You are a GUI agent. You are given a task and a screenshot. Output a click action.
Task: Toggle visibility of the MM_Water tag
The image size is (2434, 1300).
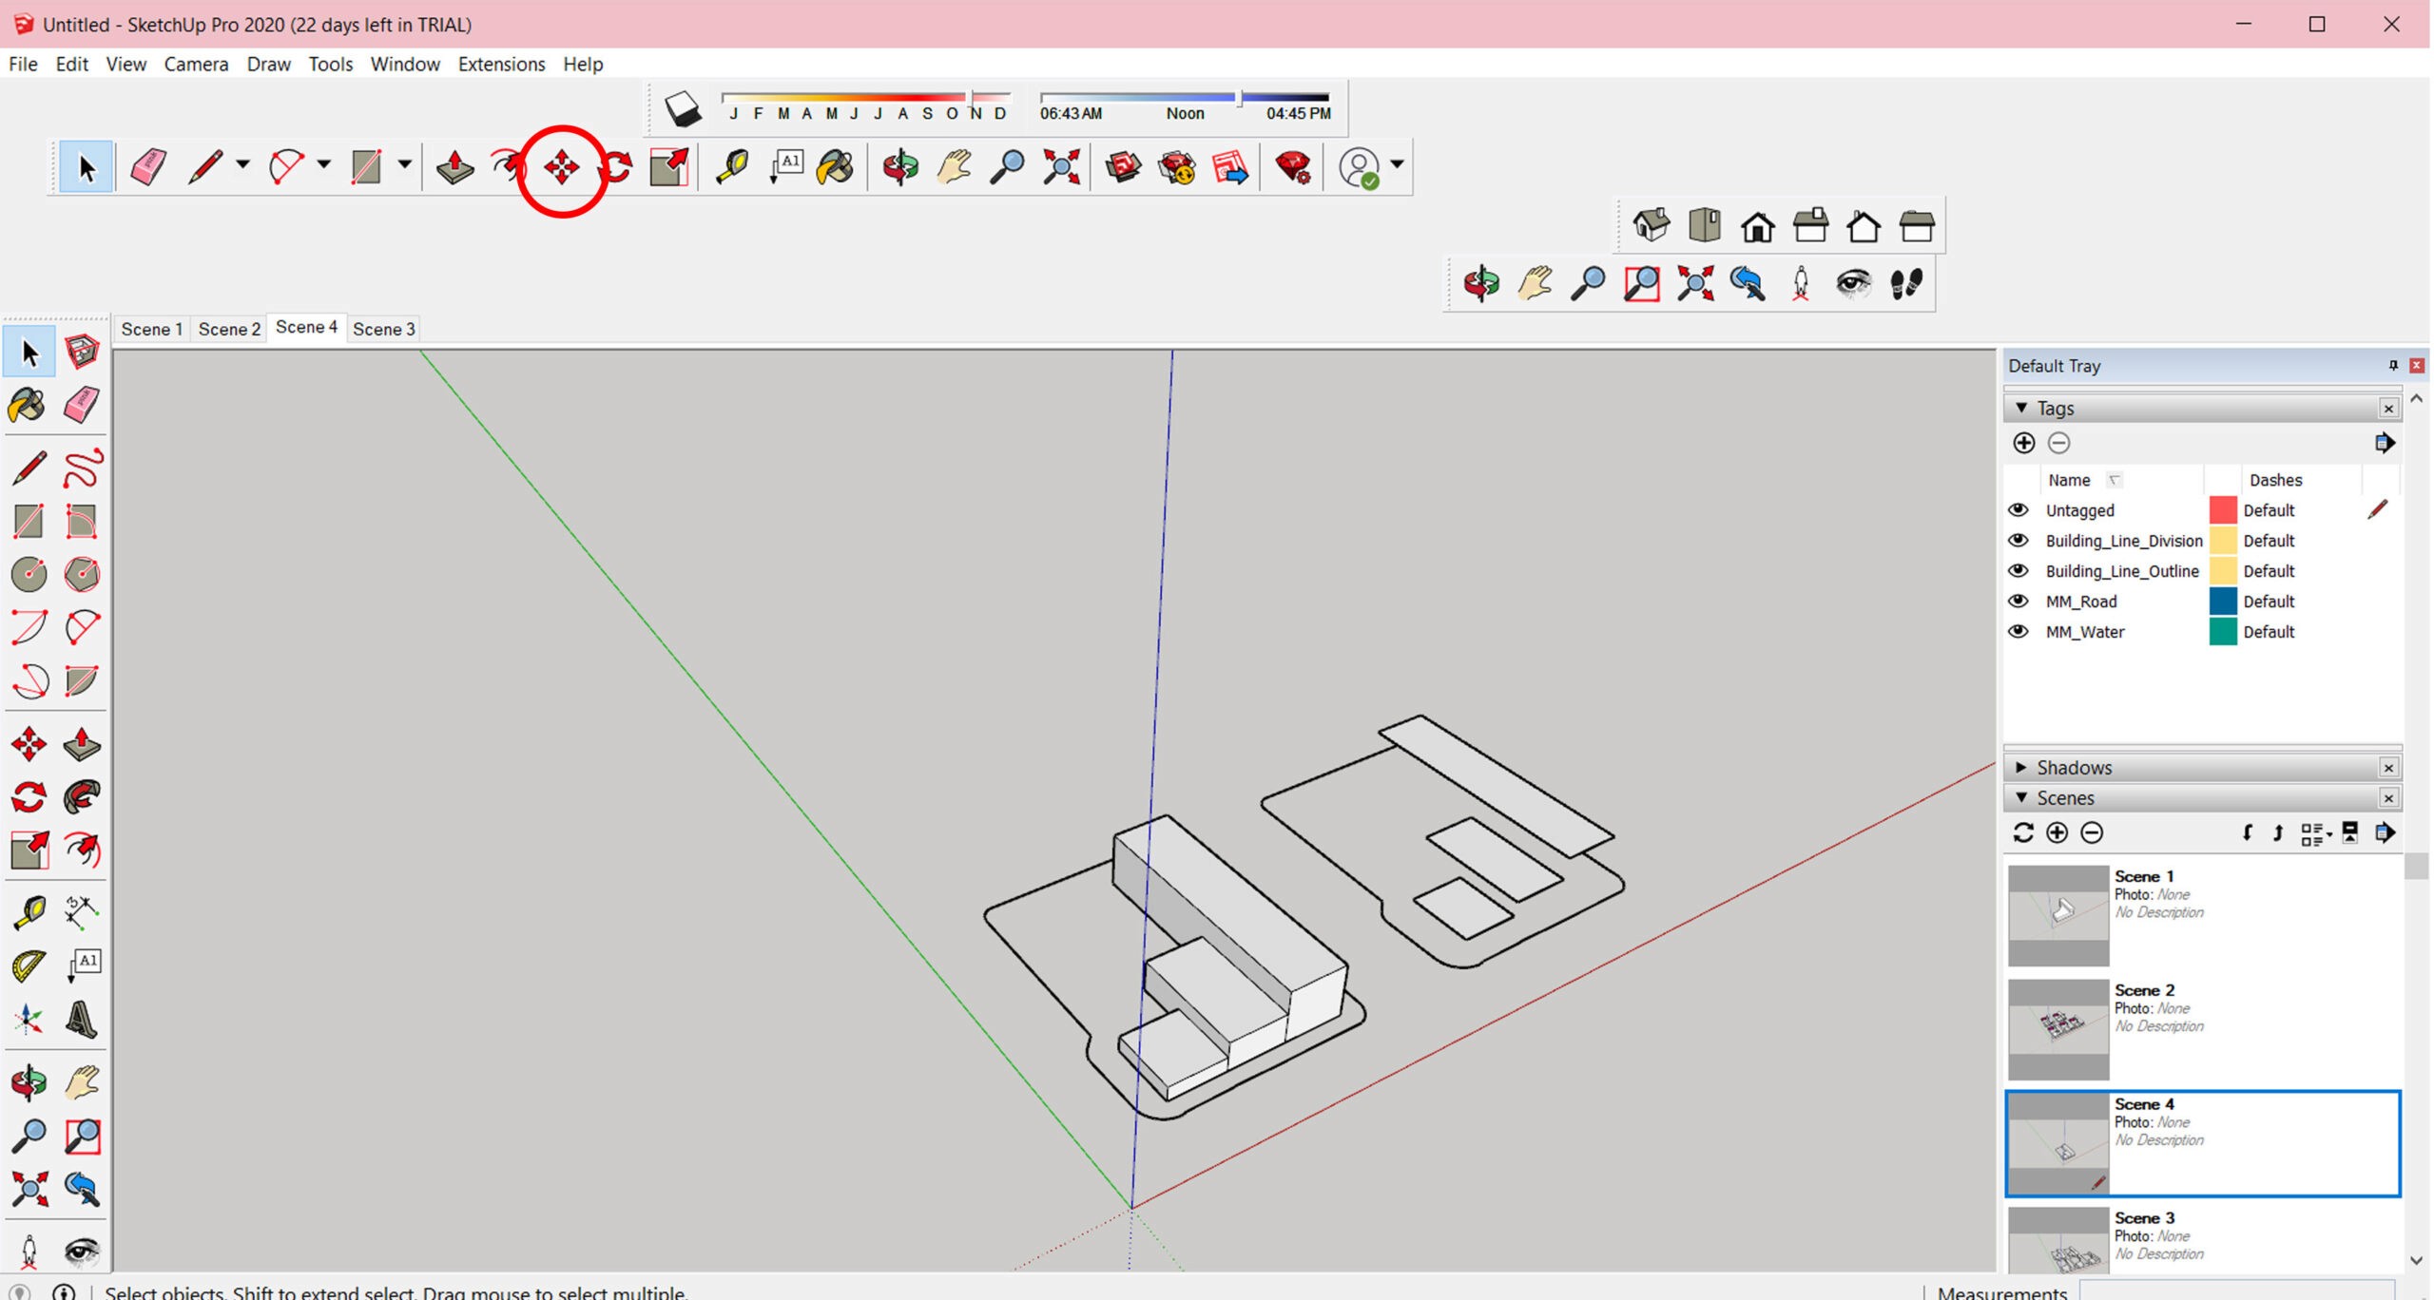tap(2018, 632)
